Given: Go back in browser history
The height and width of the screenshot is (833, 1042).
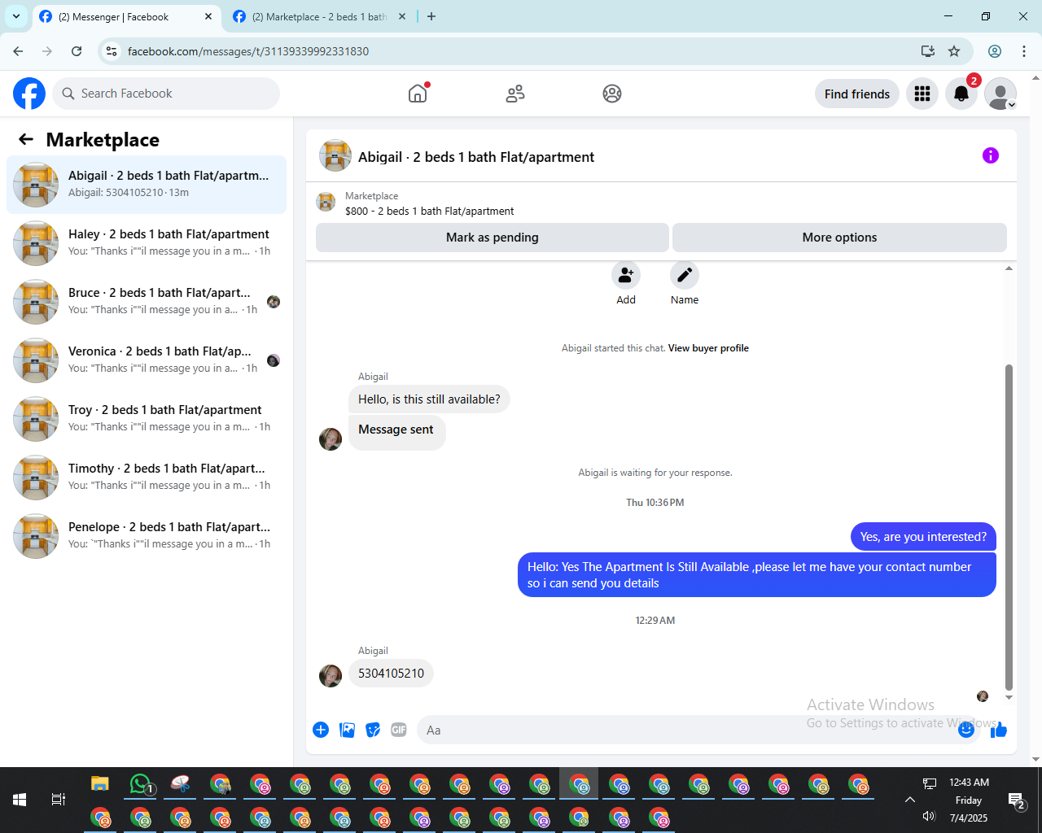Looking at the screenshot, I should coord(18,51).
